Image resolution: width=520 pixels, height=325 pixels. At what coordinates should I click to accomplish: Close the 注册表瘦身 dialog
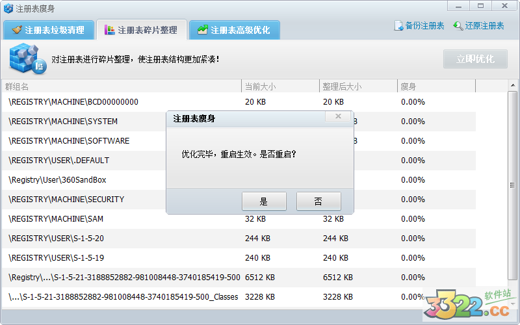click(338, 116)
